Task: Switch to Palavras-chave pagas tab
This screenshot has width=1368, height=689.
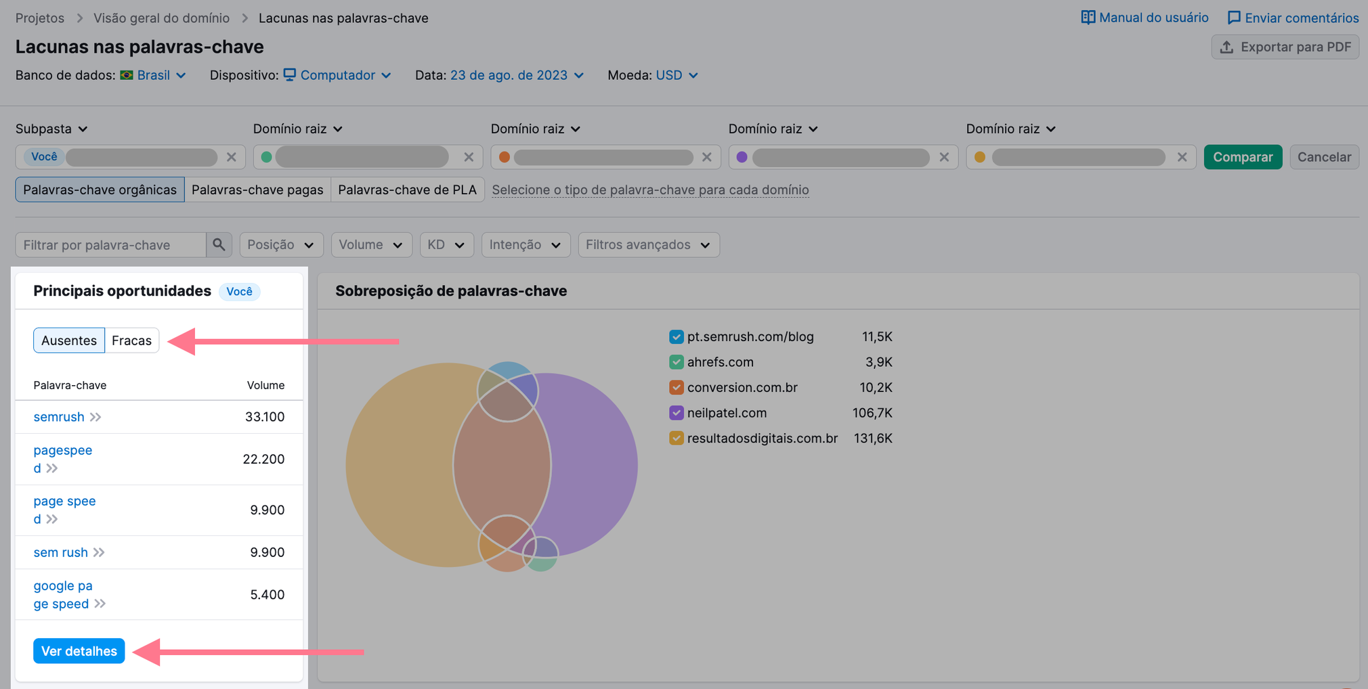Action: tap(257, 190)
